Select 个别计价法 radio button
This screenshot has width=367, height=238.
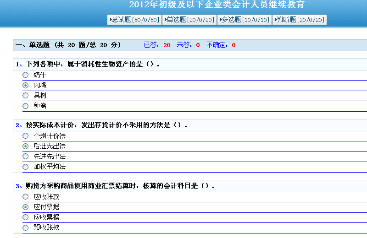[x=26, y=136]
